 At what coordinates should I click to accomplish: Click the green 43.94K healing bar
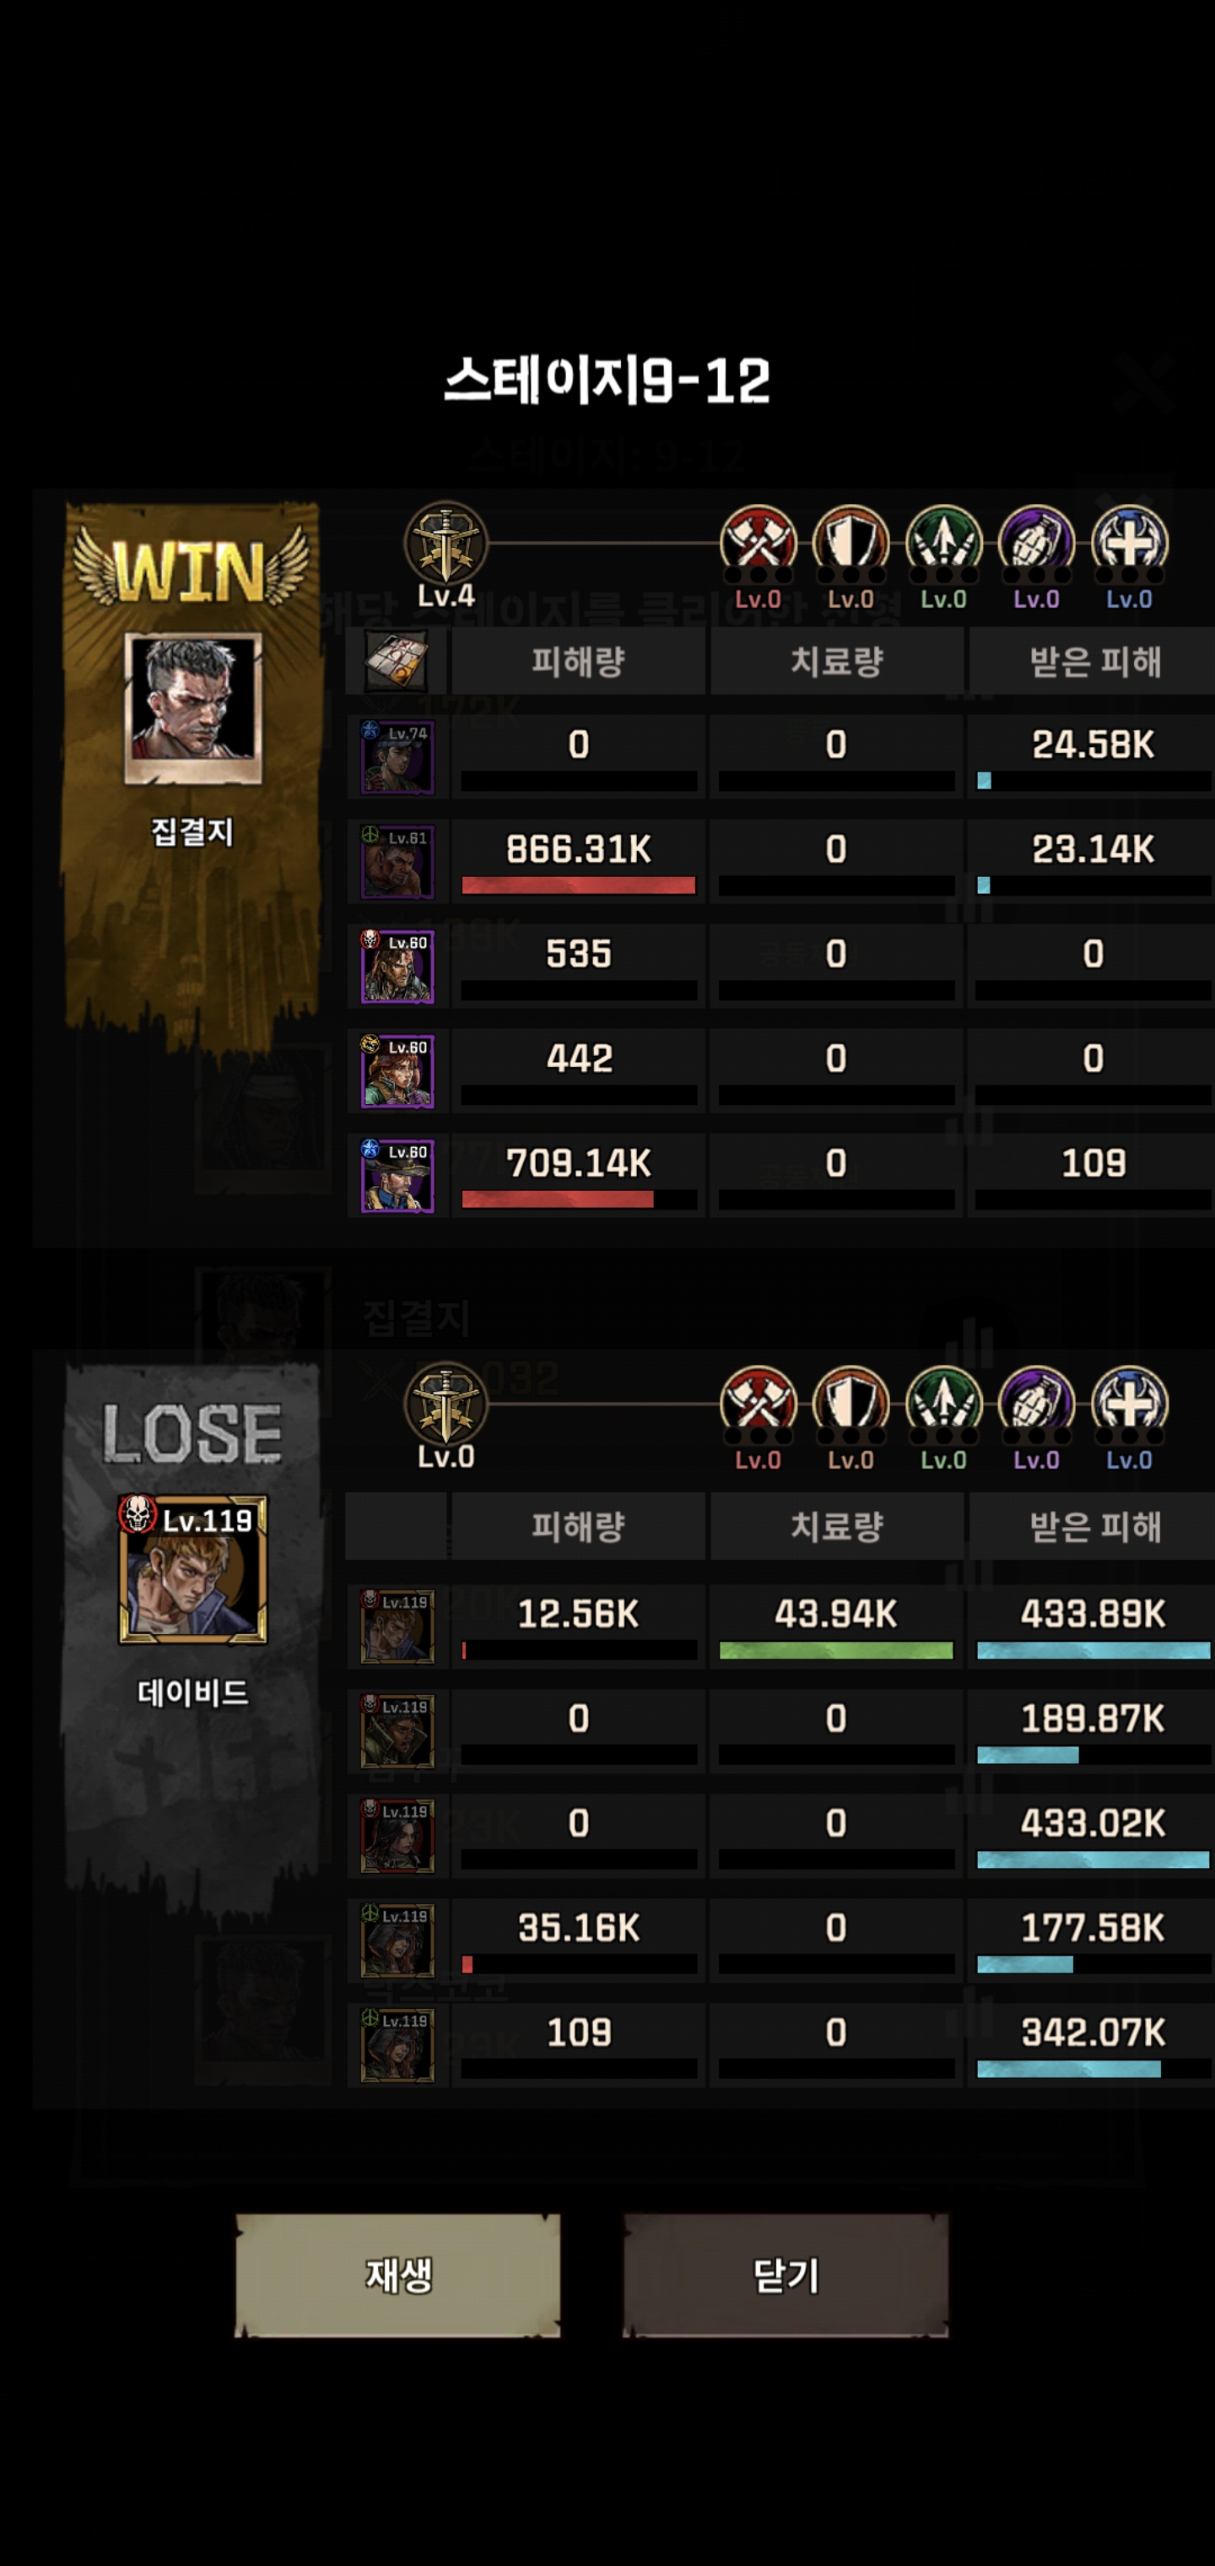tap(836, 1650)
